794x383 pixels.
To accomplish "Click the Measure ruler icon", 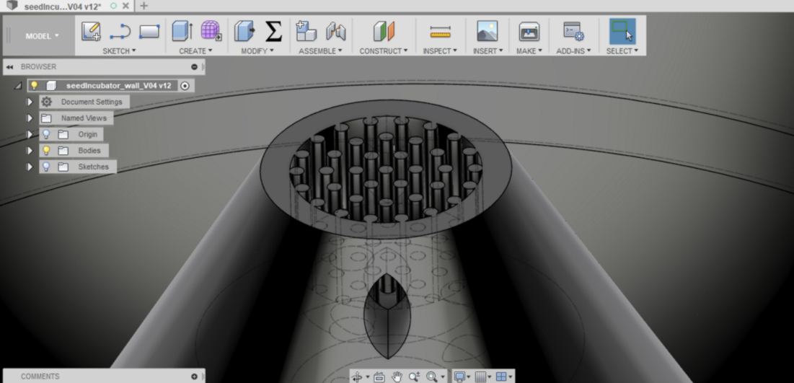I will coord(440,32).
